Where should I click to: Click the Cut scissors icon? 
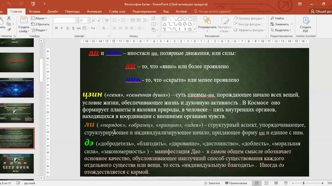tap(9, 19)
